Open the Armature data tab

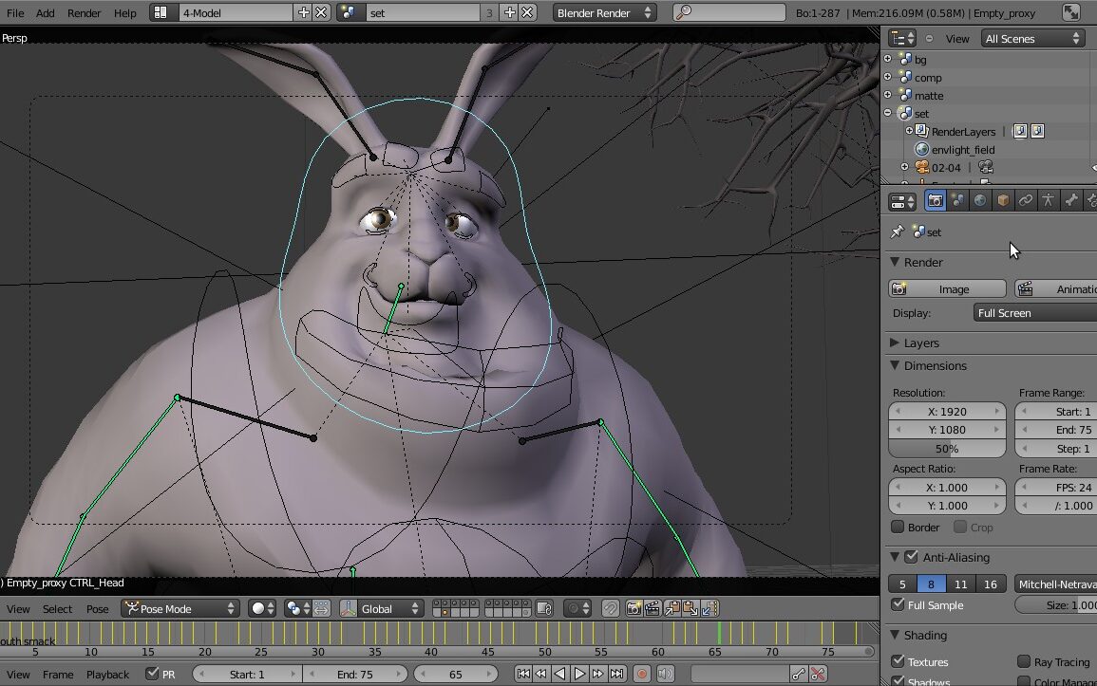1048,201
